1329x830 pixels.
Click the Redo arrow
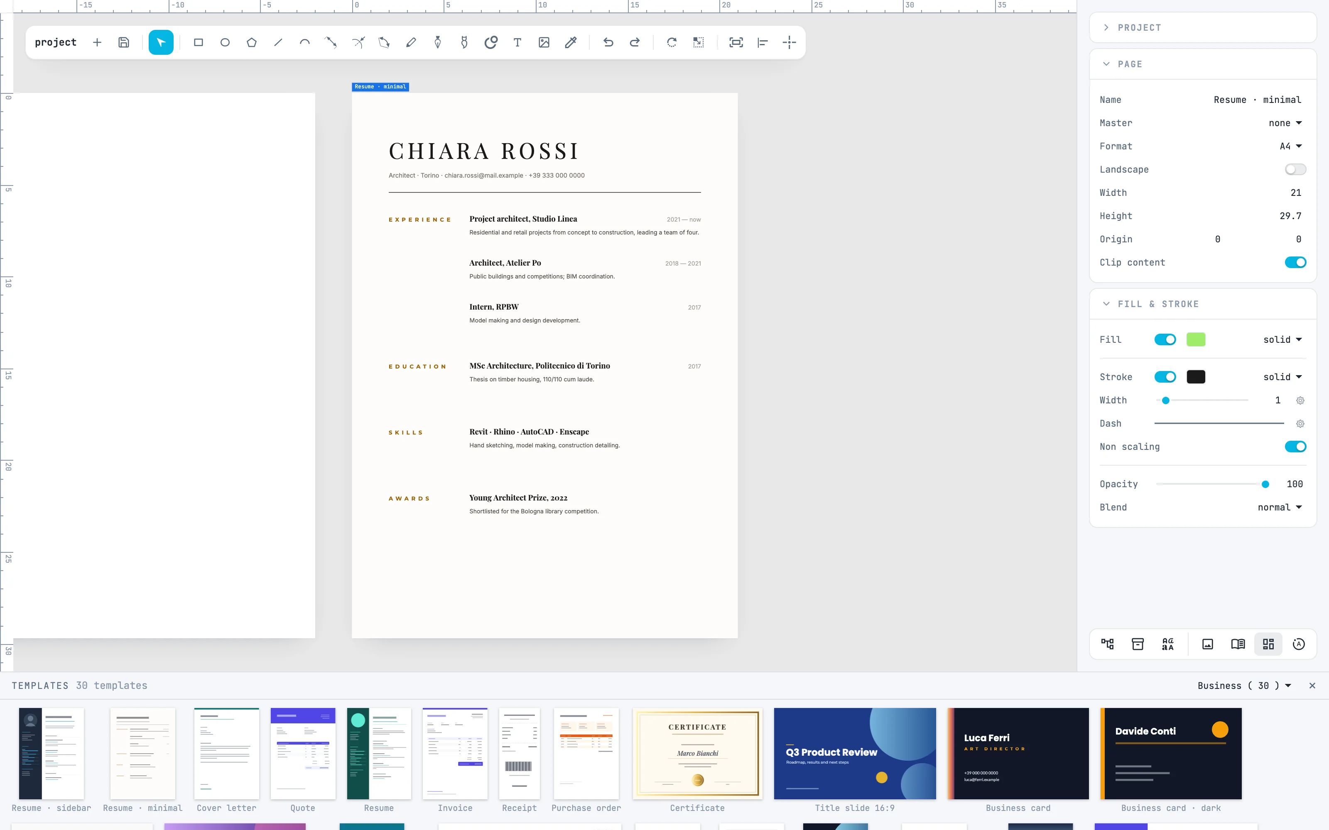(x=635, y=42)
